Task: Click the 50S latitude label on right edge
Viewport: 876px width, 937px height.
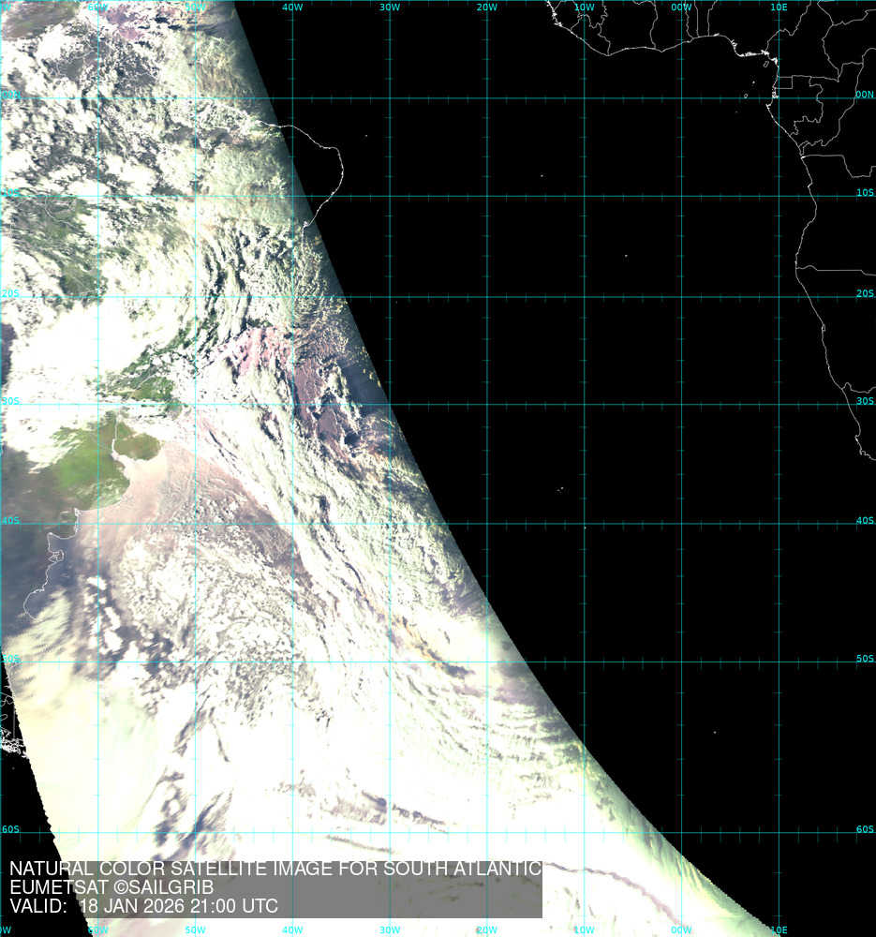Action: [864, 659]
